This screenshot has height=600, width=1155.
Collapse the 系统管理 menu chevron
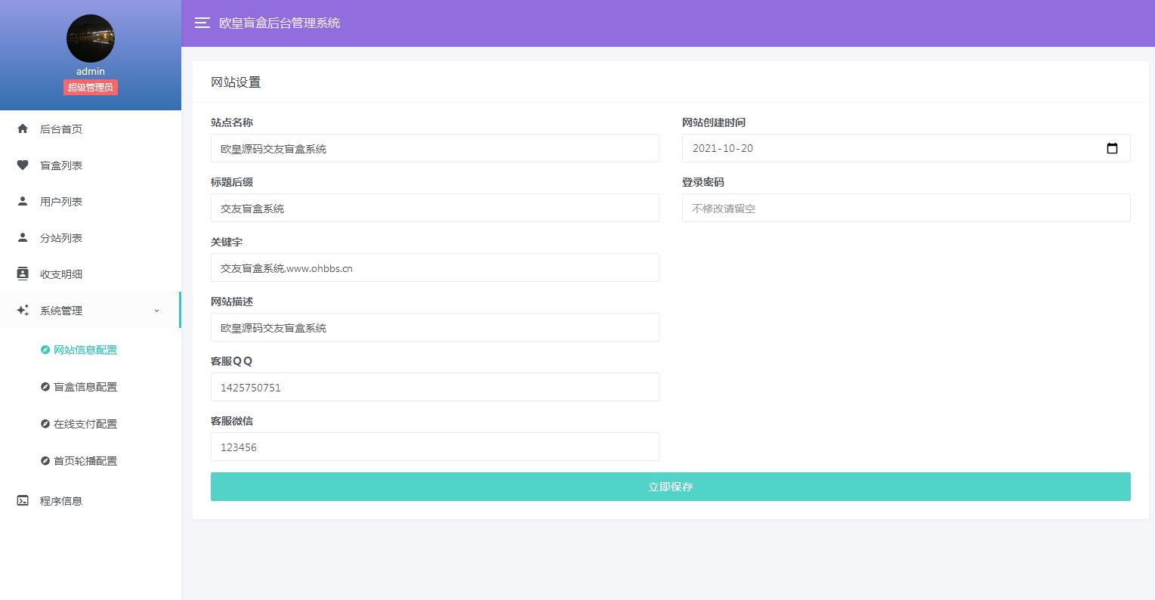click(156, 311)
